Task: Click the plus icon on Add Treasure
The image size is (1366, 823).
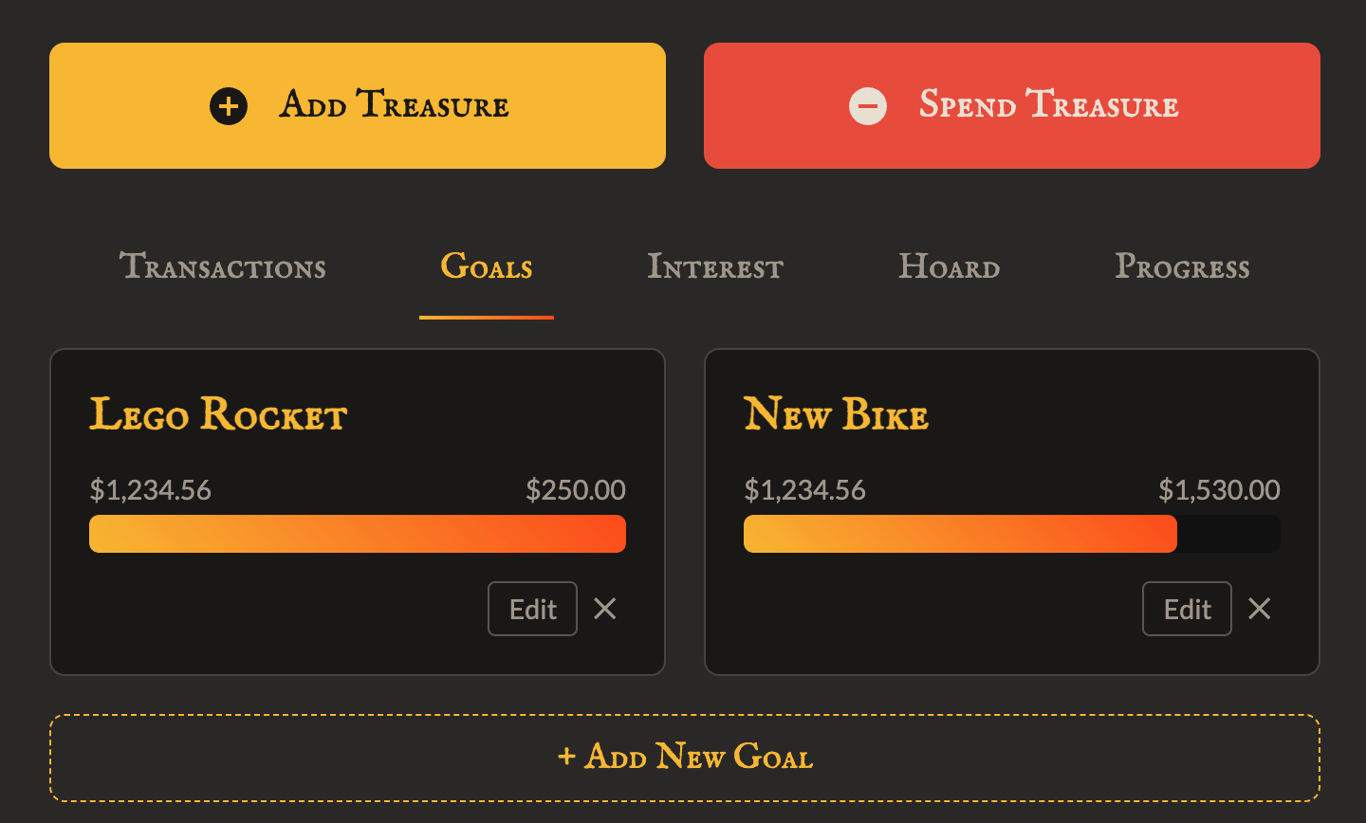Action: pos(228,106)
